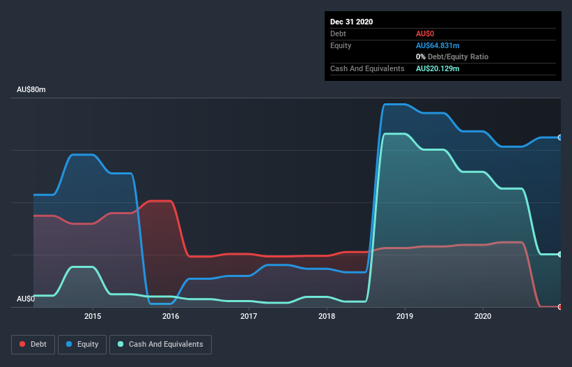Click the 2019 x-axis label
This screenshot has height=367, width=572.
[x=405, y=316]
